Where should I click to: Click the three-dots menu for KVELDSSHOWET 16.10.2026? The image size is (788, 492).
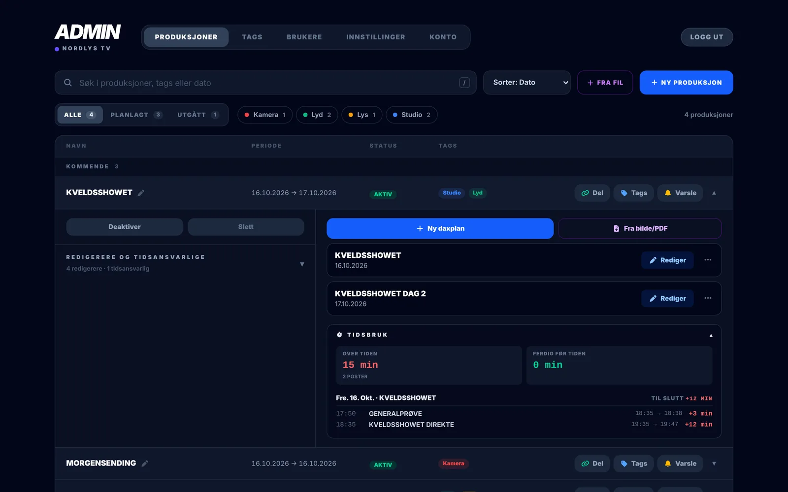tap(708, 260)
